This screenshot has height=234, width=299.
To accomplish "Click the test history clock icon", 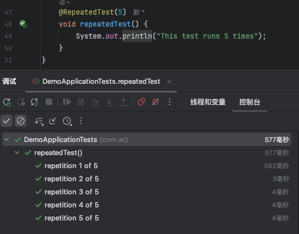I will pos(67,121).
